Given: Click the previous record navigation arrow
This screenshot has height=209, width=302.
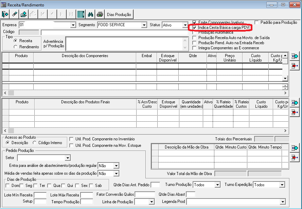Looking at the screenshot, I should click(52, 14).
